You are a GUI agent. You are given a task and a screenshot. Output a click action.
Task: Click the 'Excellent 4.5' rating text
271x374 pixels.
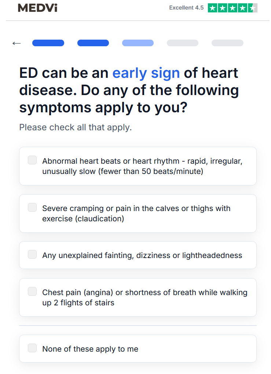click(x=186, y=8)
